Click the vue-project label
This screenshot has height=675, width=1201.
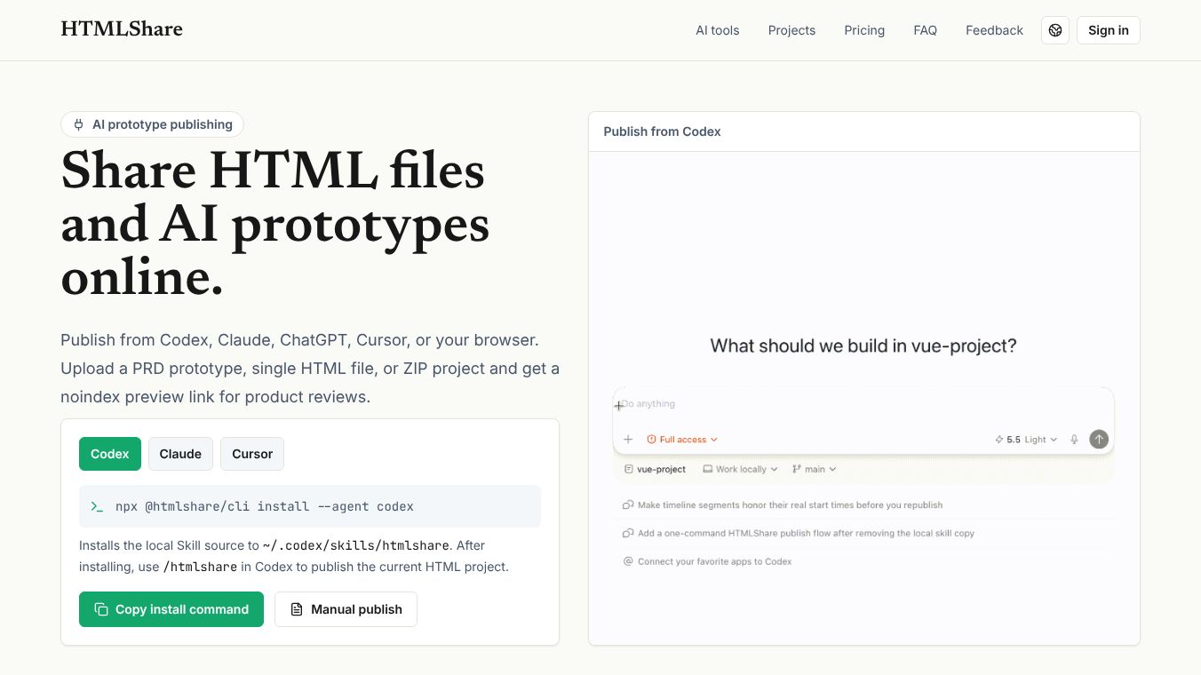click(656, 469)
